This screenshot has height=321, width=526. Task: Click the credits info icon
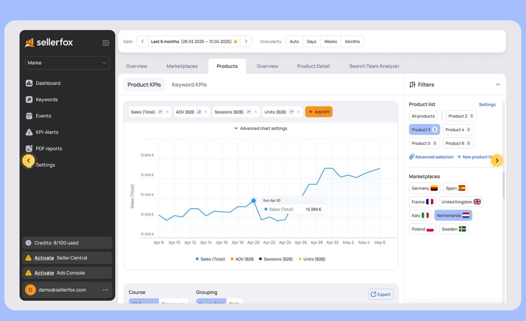coord(28,243)
